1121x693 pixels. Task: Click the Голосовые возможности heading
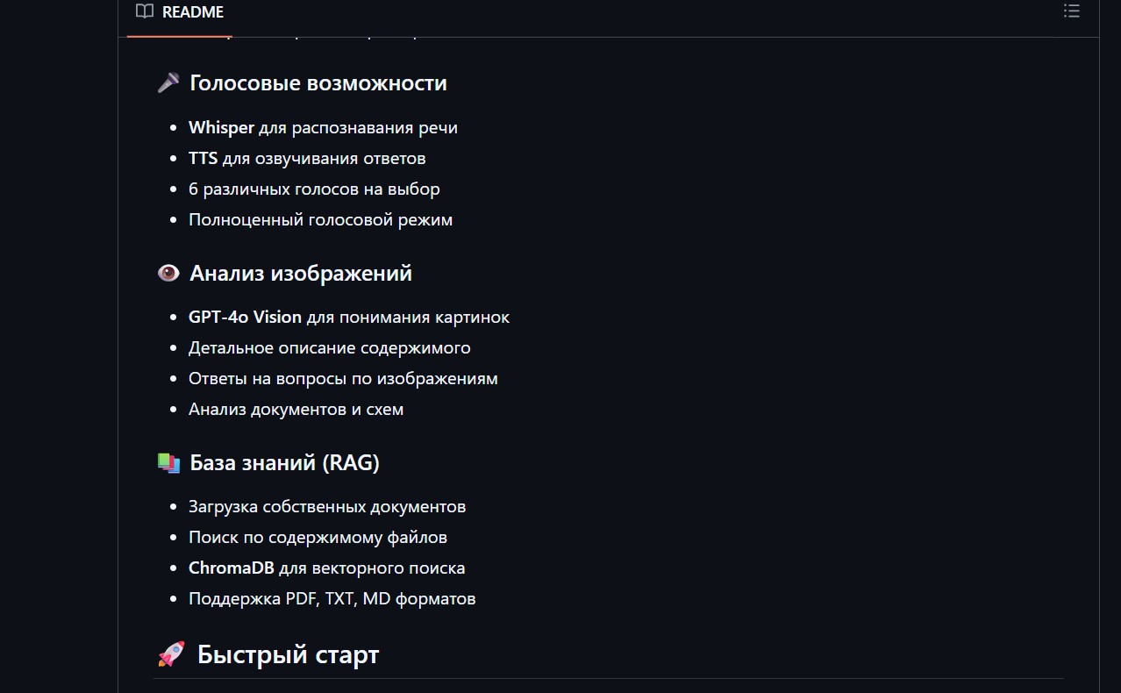(x=318, y=83)
